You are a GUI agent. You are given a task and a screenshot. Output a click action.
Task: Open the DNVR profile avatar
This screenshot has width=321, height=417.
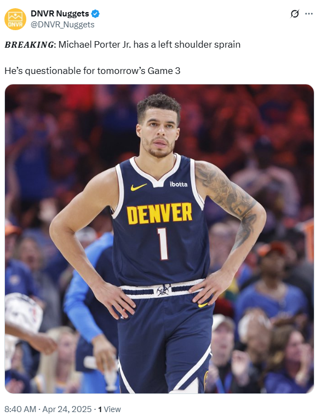15,19
